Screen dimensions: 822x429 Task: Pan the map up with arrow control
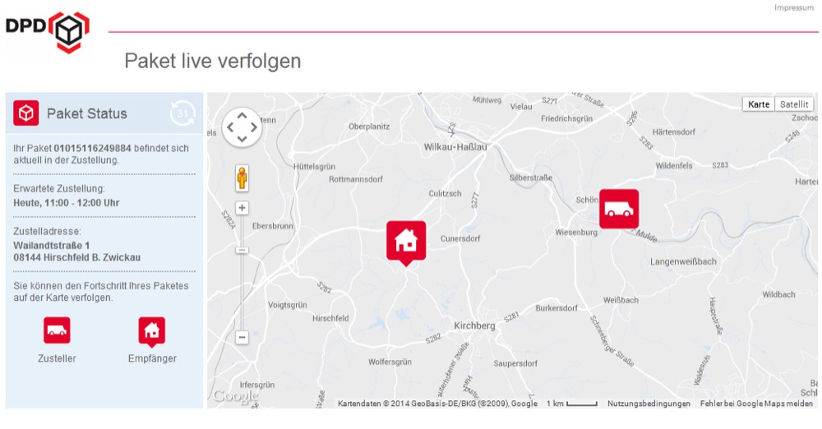click(242, 115)
